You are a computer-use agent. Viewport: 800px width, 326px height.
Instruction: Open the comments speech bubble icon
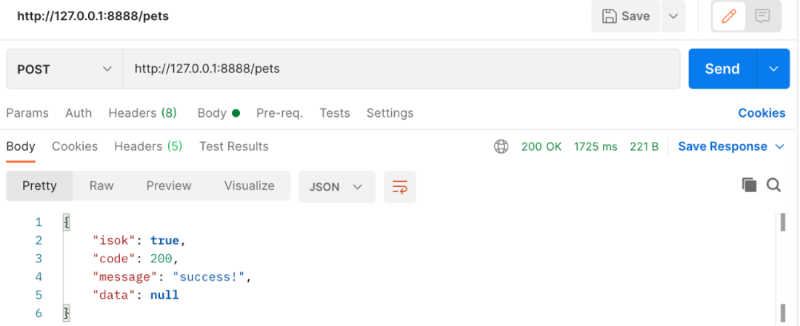click(x=762, y=16)
